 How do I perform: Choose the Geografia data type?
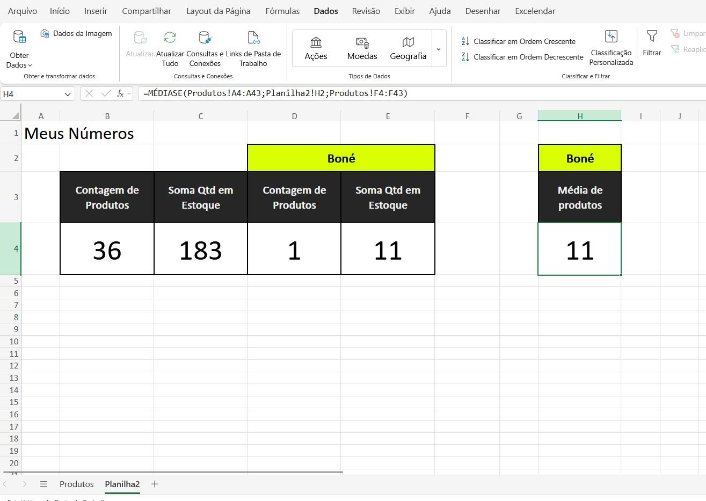point(408,48)
